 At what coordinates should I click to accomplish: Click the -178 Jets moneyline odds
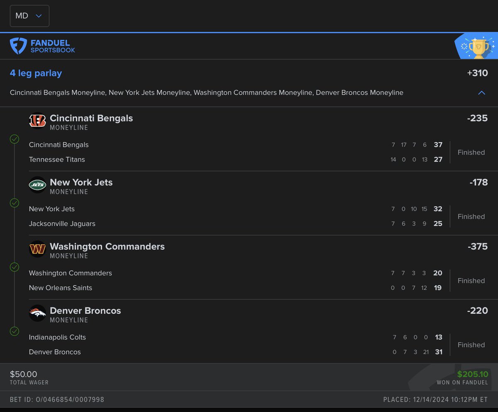tap(478, 182)
